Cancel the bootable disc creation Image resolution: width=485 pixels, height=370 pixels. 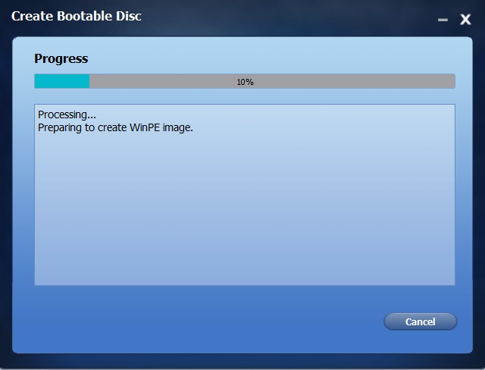(x=420, y=321)
